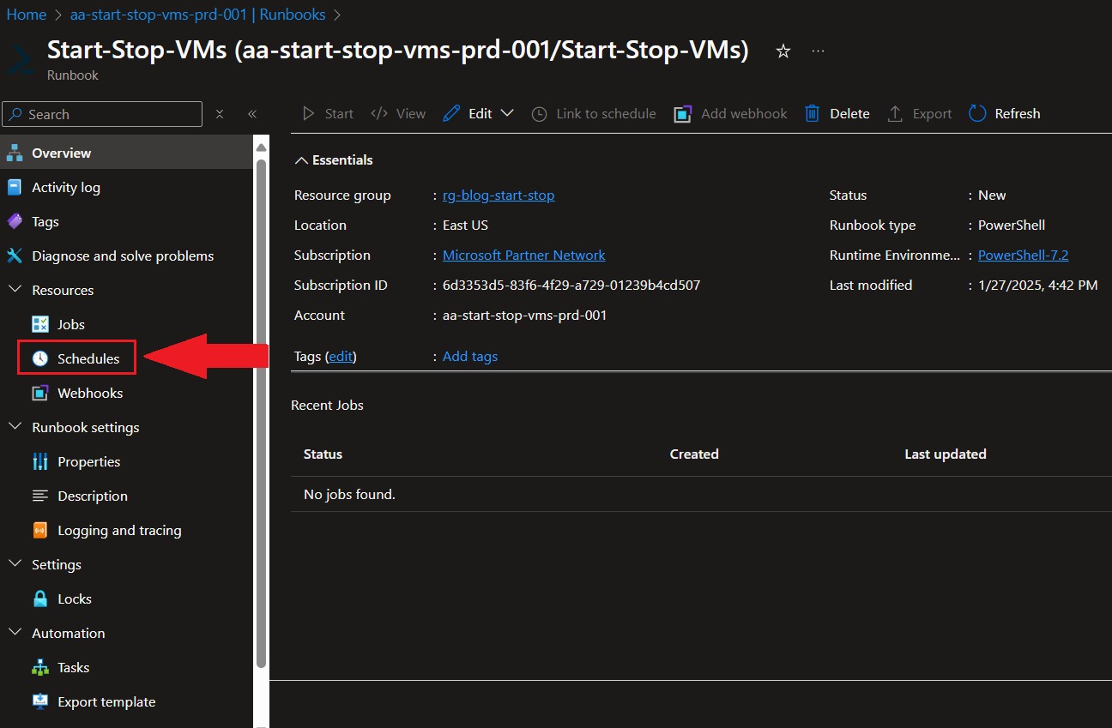Open the Webhooks sidebar item
1112x728 pixels.
tap(89, 393)
